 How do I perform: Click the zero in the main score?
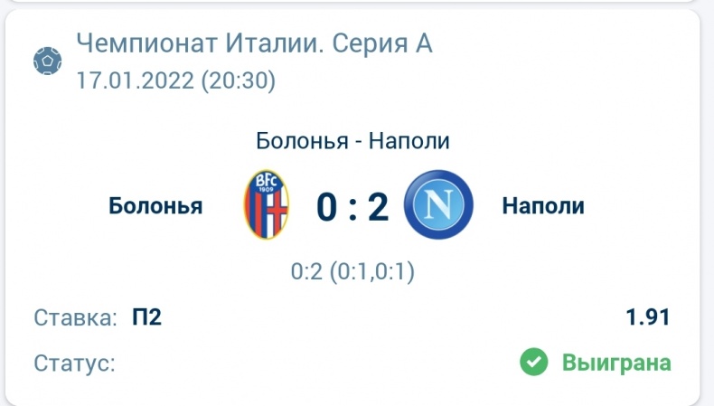click(x=326, y=207)
